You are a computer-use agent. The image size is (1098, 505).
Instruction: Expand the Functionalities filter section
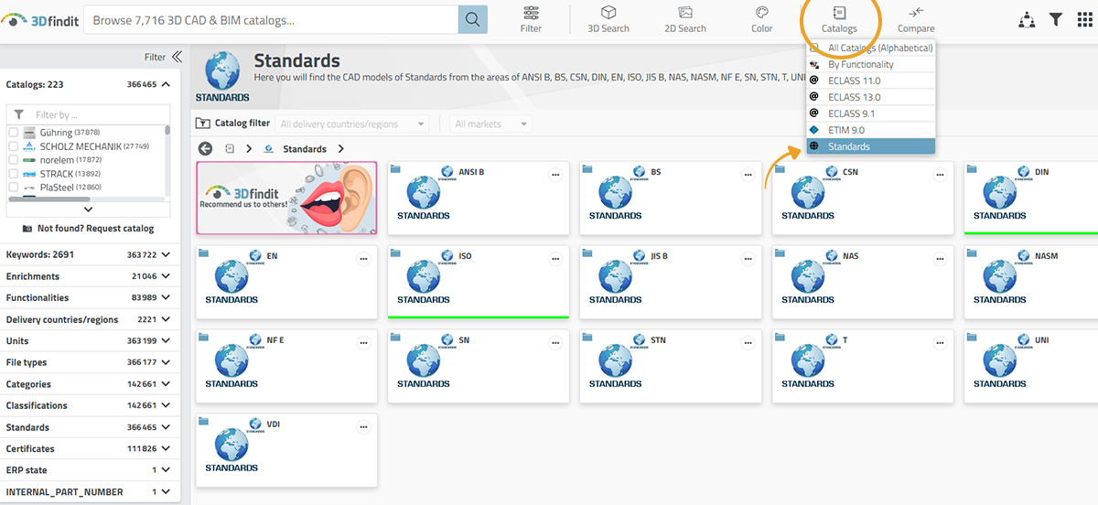coord(90,297)
